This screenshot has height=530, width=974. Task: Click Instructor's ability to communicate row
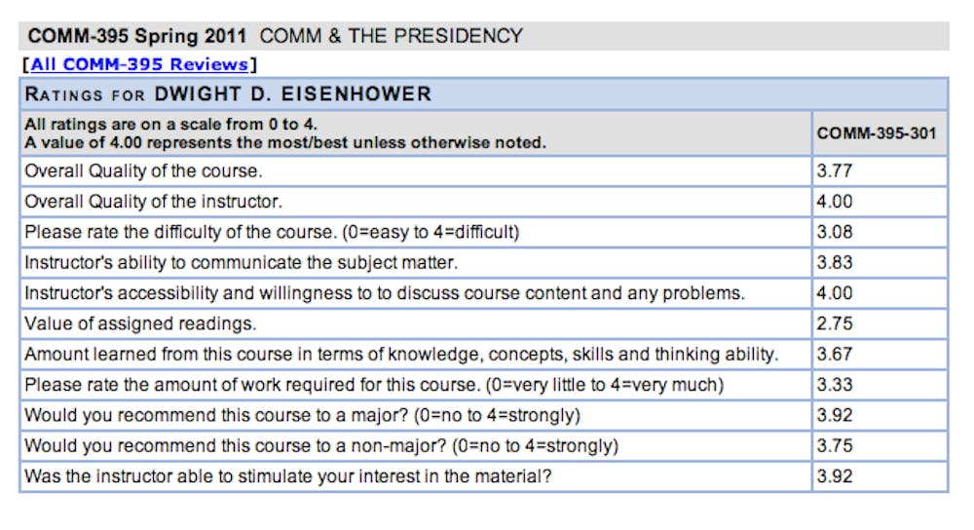point(241,263)
